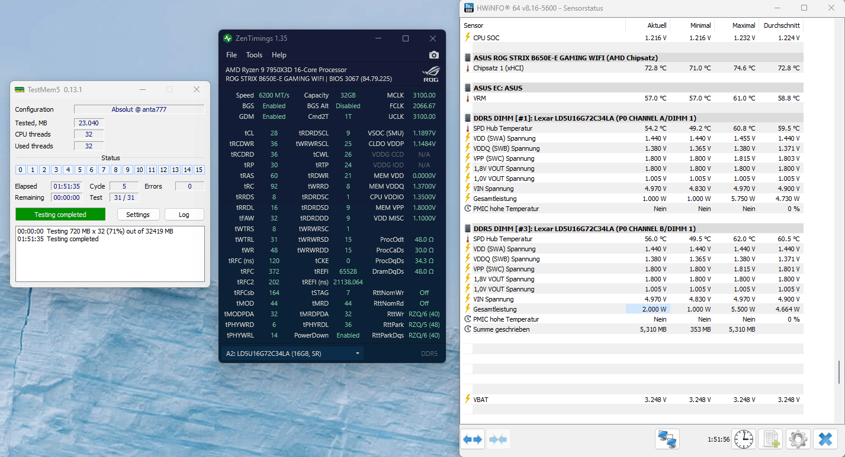Click the HWiNFO title bar icon
The image size is (845, 457).
pos(468,8)
